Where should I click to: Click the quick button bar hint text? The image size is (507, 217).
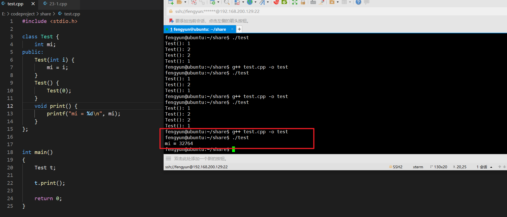pos(201,159)
